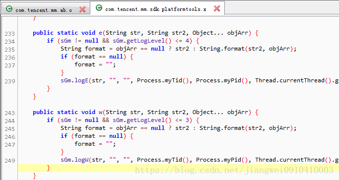Click the objArr parameter on line 233
Screen dimensions: 339x180
click(237, 33)
